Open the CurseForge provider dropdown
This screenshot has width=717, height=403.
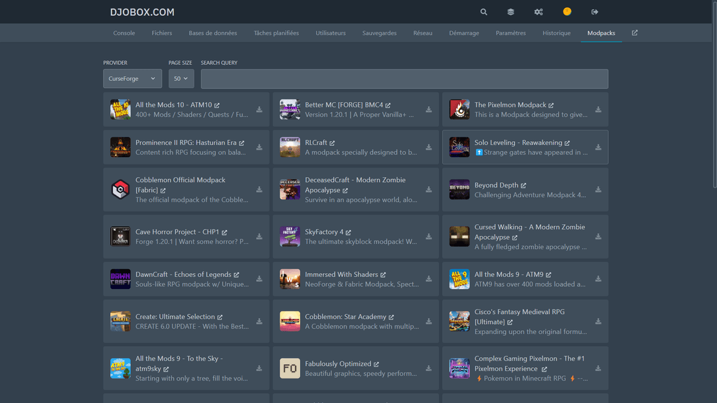(132, 78)
